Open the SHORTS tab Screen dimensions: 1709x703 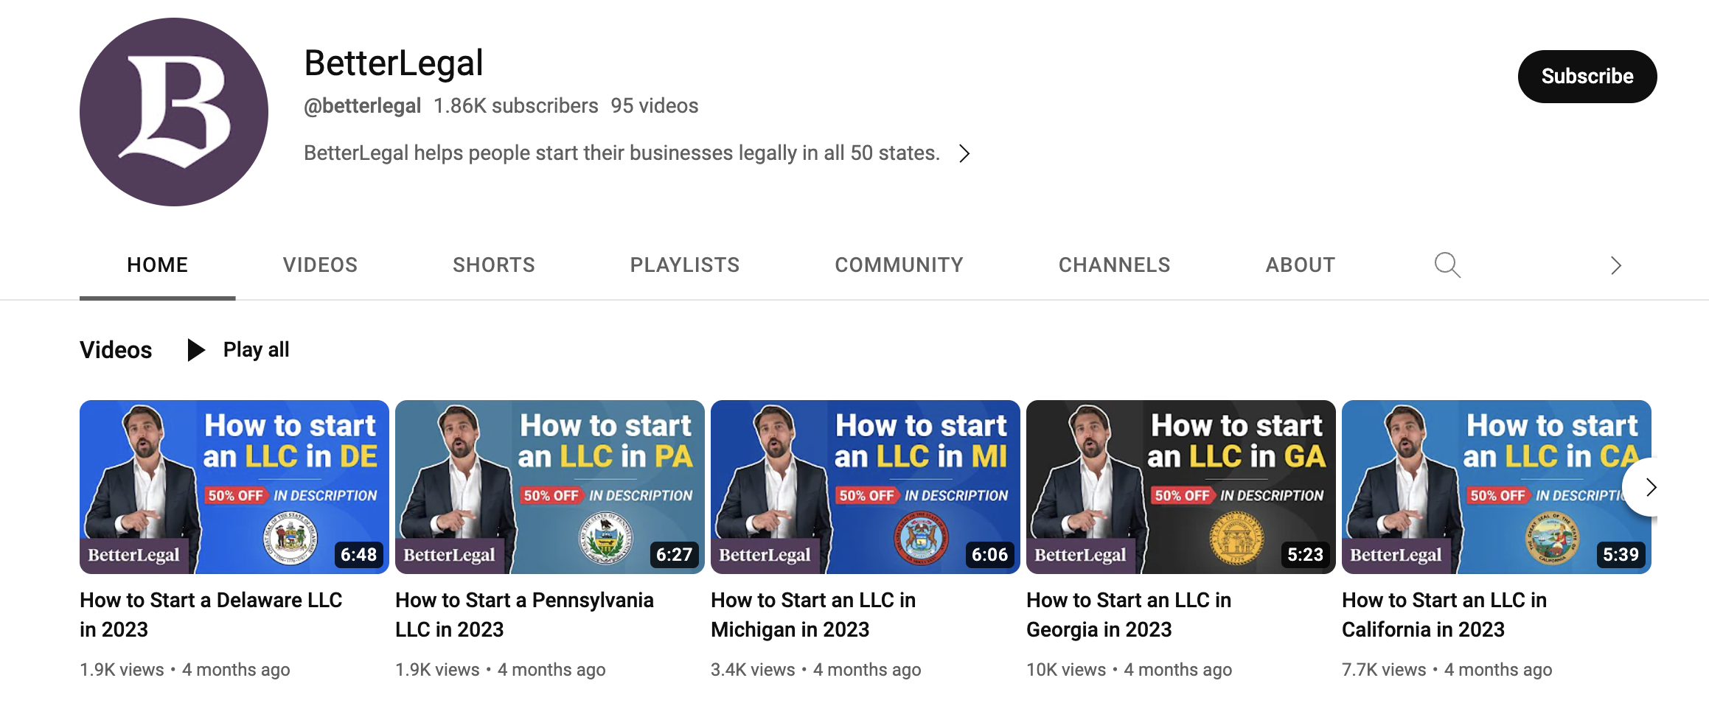pyautogui.click(x=494, y=265)
